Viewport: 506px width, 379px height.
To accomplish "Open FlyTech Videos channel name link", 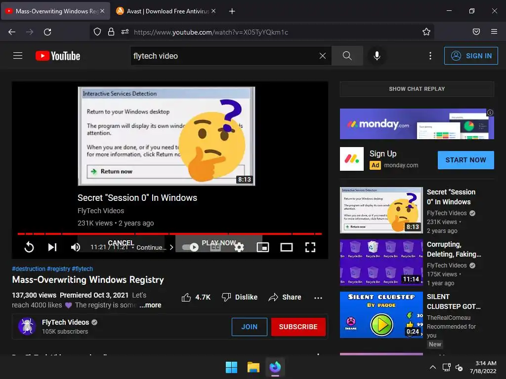I will (x=66, y=322).
